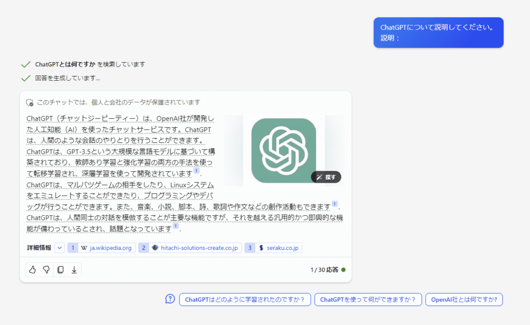
Task: Copy the response with the copy icon
Action: [61, 270]
